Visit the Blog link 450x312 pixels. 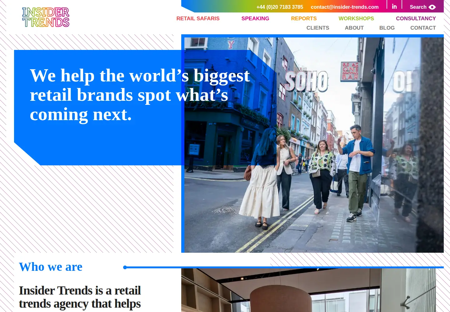coord(387,28)
